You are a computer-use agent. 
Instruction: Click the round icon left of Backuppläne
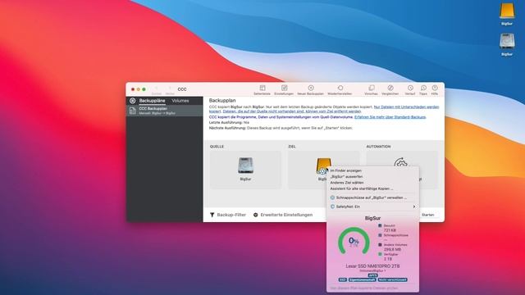click(133, 101)
